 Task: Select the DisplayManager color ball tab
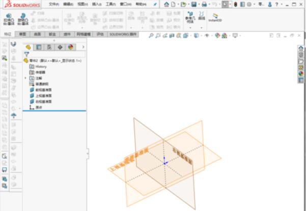[70, 47]
